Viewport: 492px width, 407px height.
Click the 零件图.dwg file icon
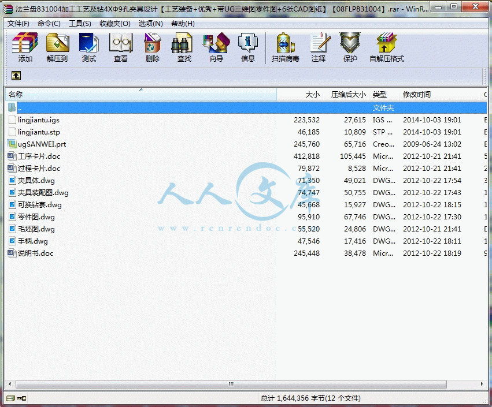[x=12, y=217]
